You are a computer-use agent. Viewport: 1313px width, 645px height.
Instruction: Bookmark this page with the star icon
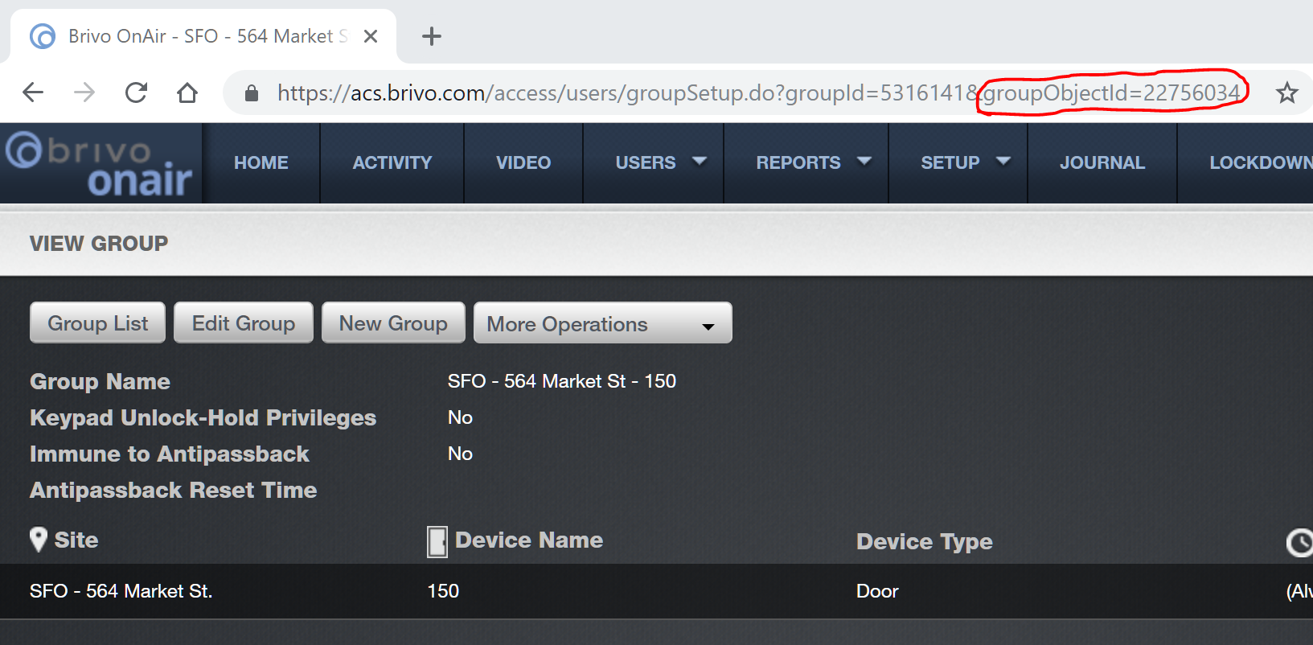[x=1286, y=92]
